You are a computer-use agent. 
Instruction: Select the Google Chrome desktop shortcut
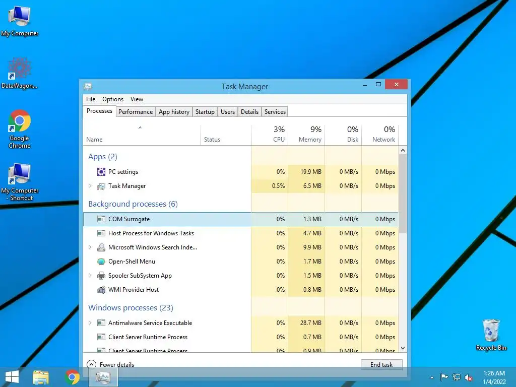pos(20,129)
